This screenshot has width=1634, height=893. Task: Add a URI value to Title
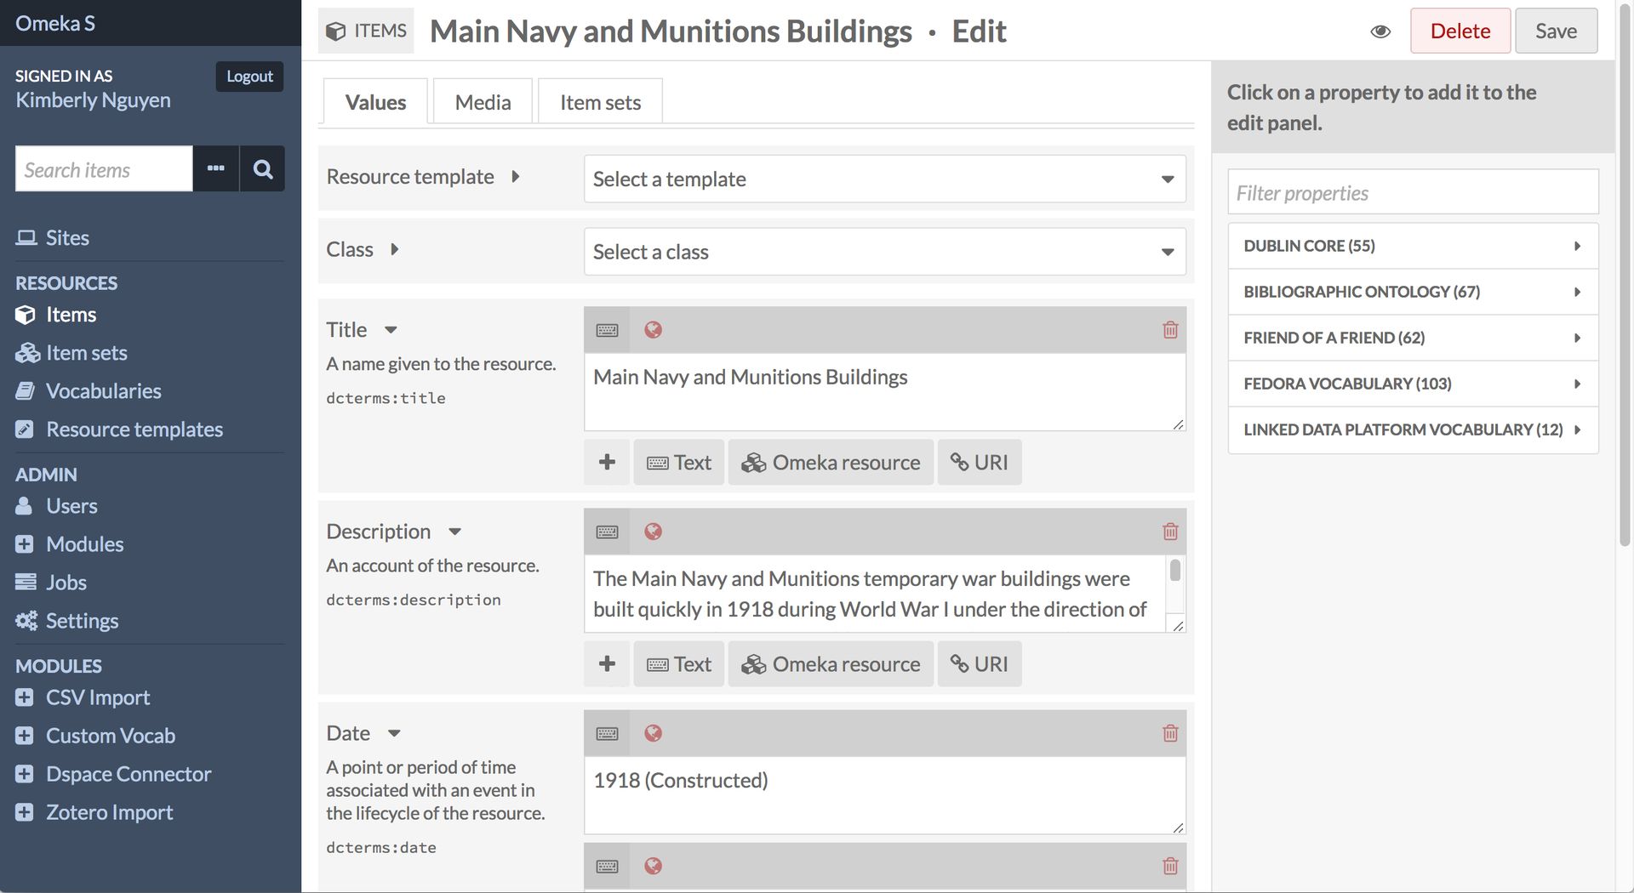click(979, 463)
